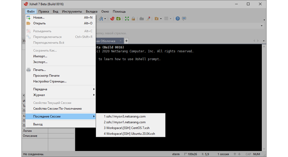288x157 pixels.
Task: Expand the toolbar overflow arrow
Action: click(264, 20)
